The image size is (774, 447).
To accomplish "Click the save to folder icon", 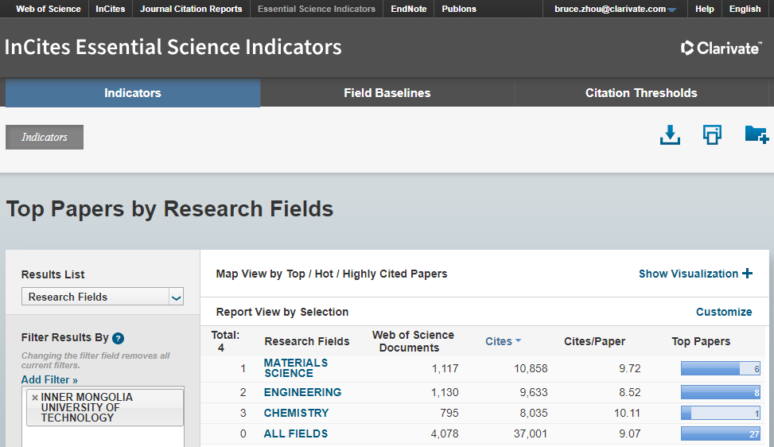I will pos(756,135).
